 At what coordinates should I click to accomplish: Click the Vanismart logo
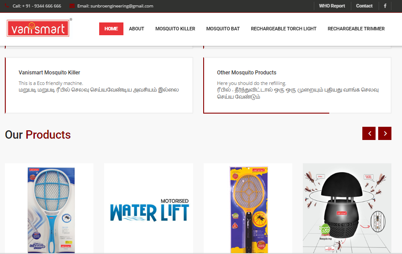click(38, 28)
